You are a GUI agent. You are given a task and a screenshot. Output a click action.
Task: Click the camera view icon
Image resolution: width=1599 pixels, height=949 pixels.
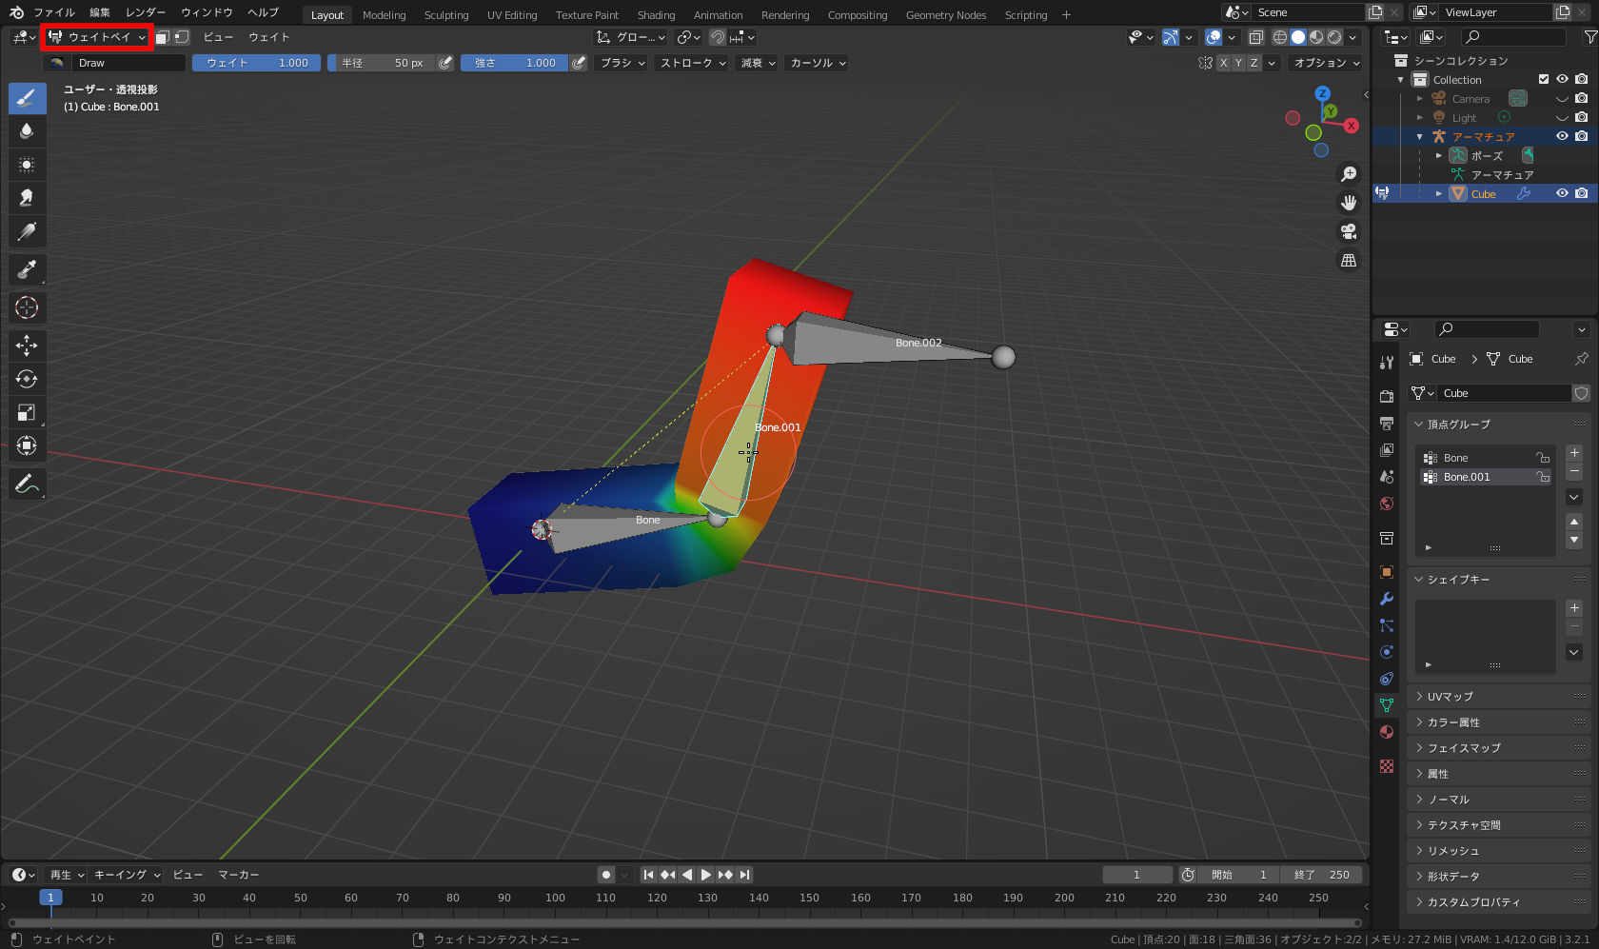(1349, 231)
